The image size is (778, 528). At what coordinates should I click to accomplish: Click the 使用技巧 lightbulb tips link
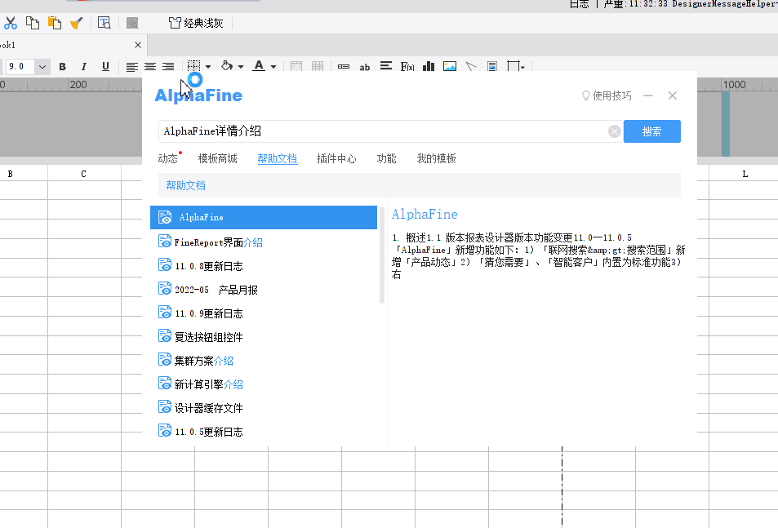click(x=607, y=95)
